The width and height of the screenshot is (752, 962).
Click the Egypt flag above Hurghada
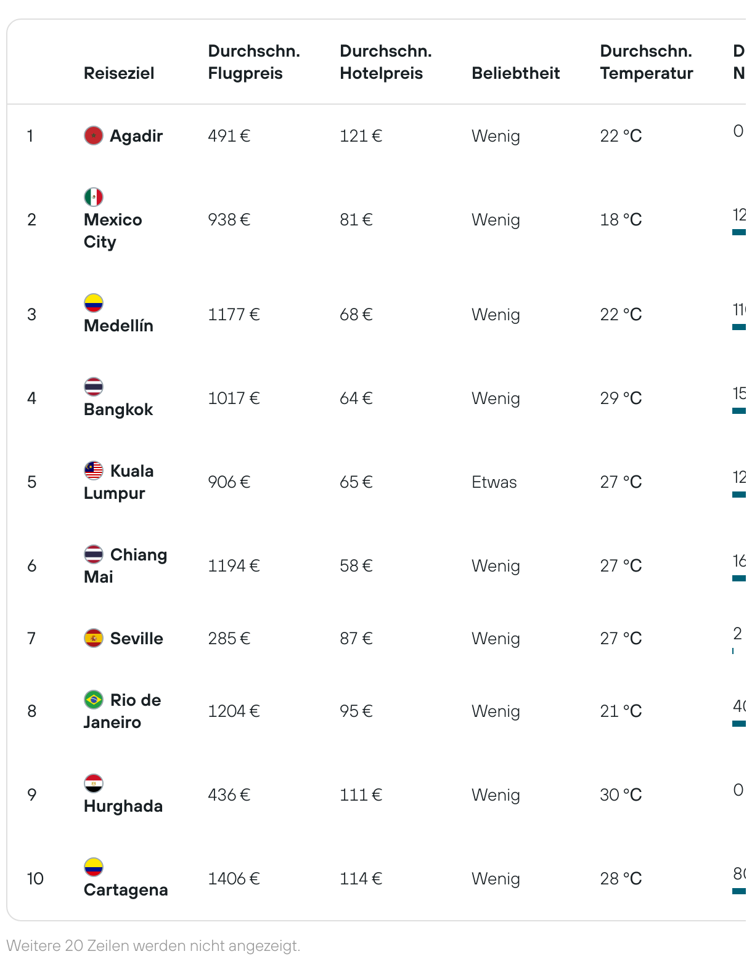(94, 783)
